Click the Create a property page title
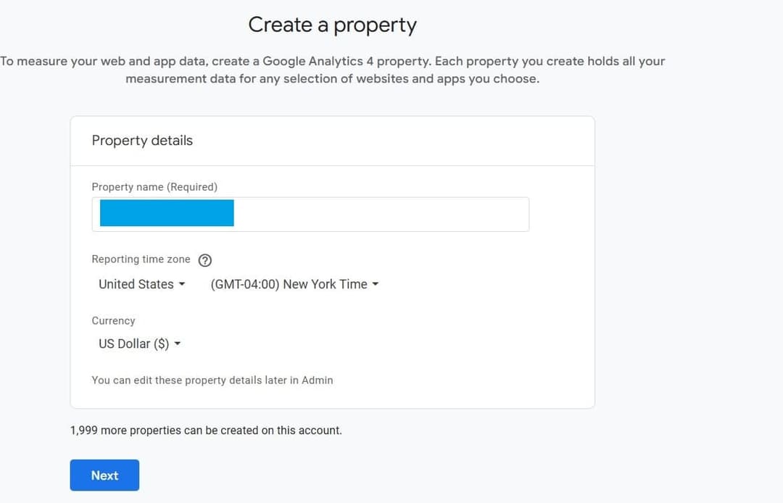The width and height of the screenshot is (783, 503). pos(332,24)
